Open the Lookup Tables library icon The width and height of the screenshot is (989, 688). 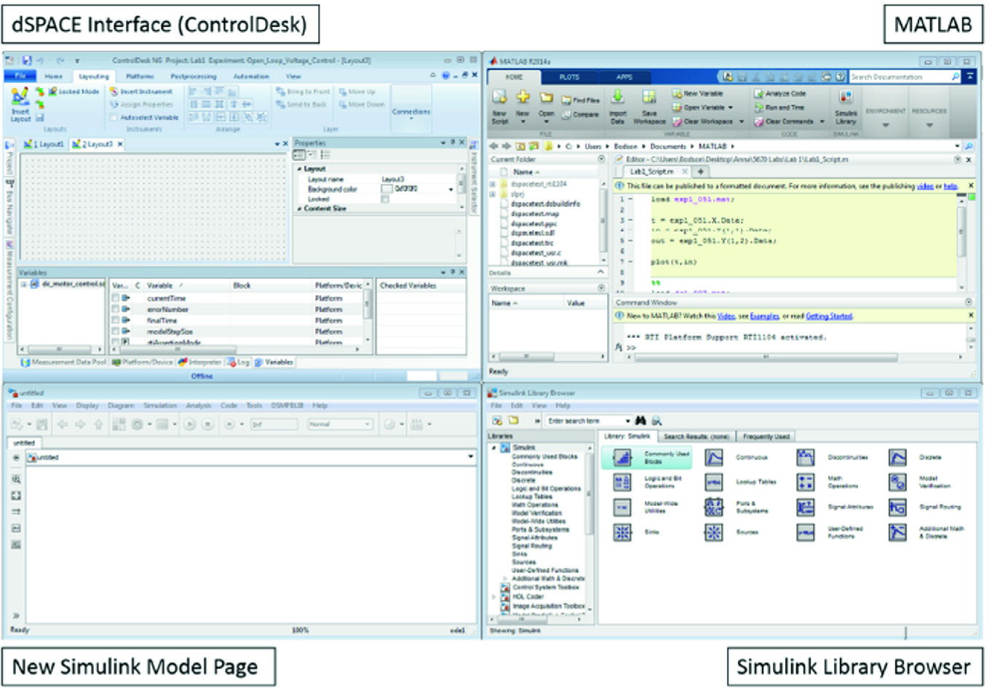[714, 482]
